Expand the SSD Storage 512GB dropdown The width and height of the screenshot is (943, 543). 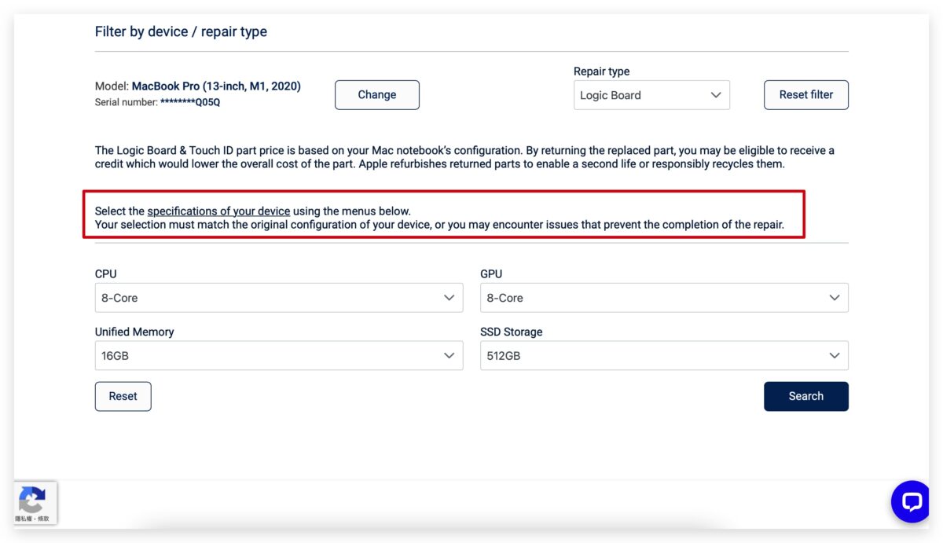(x=664, y=356)
